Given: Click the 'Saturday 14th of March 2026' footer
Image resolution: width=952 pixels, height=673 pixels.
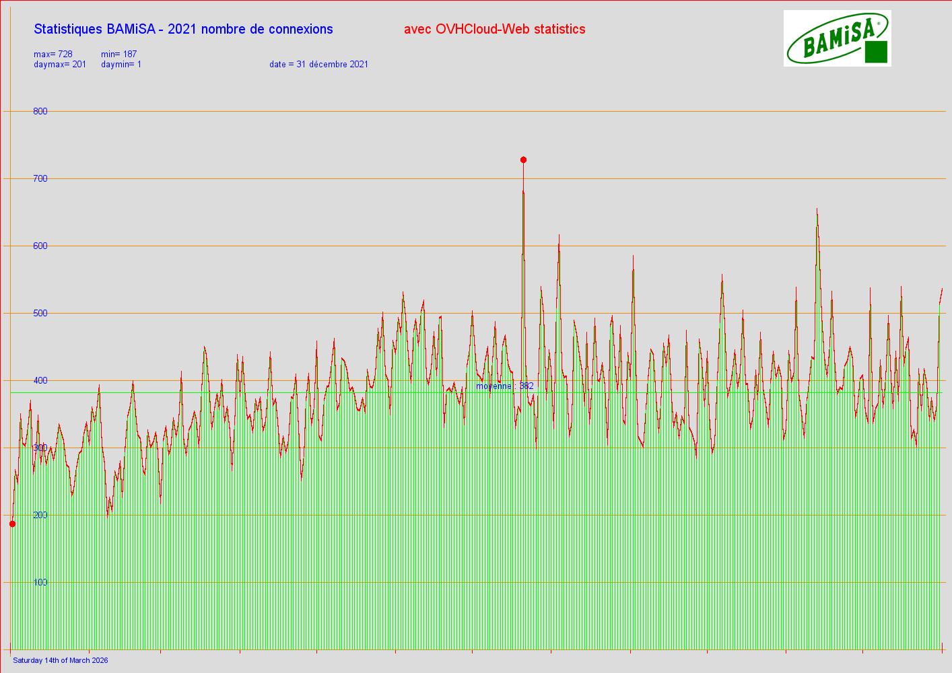Looking at the screenshot, I should (61, 660).
